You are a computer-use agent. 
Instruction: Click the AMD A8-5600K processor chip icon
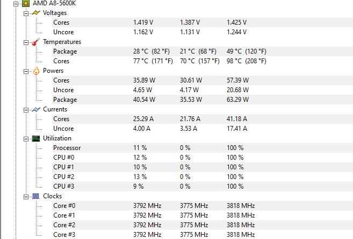click(x=26, y=3)
